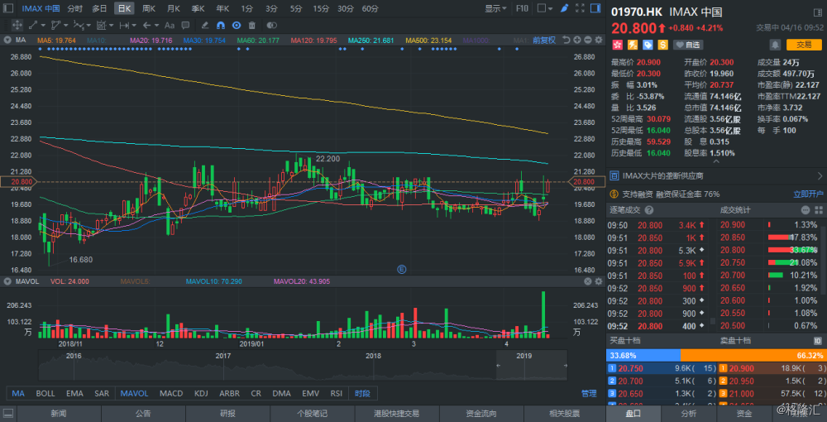Select the MACD indicator tab
Viewport: 827px width, 422px height.
[x=171, y=393]
